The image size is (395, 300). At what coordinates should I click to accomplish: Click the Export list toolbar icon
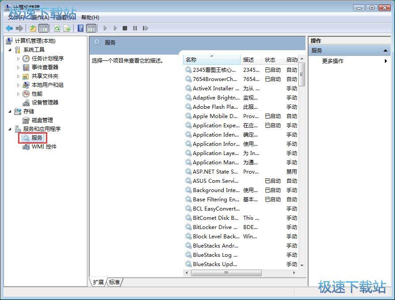(x=67, y=29)
